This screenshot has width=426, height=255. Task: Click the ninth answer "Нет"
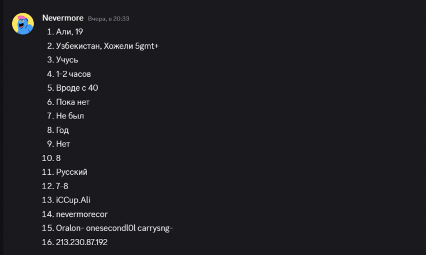coord(63,144)
